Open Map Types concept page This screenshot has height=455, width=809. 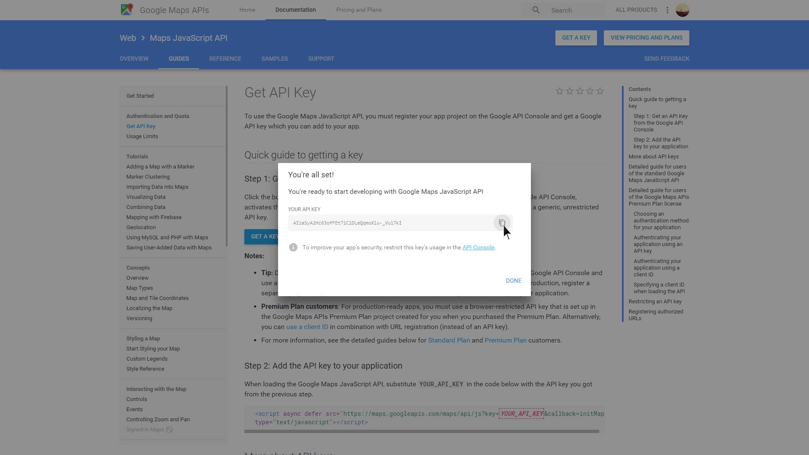[x=139, y=288]
